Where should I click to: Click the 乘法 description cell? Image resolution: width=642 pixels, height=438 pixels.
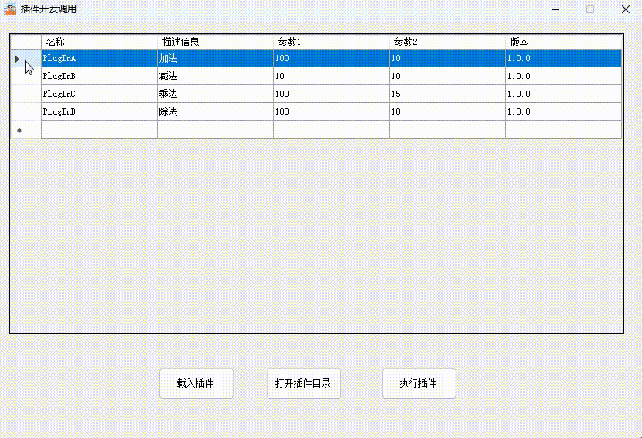pyautogui.click(x=215, y=94)
